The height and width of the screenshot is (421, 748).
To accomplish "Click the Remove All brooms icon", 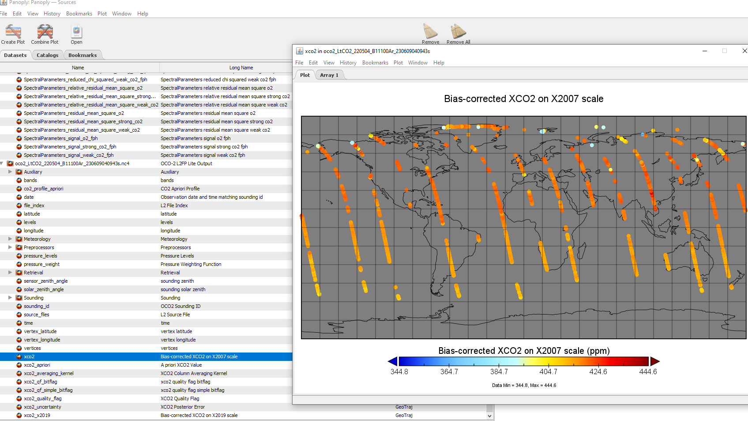I will click(x=458, y=31).
